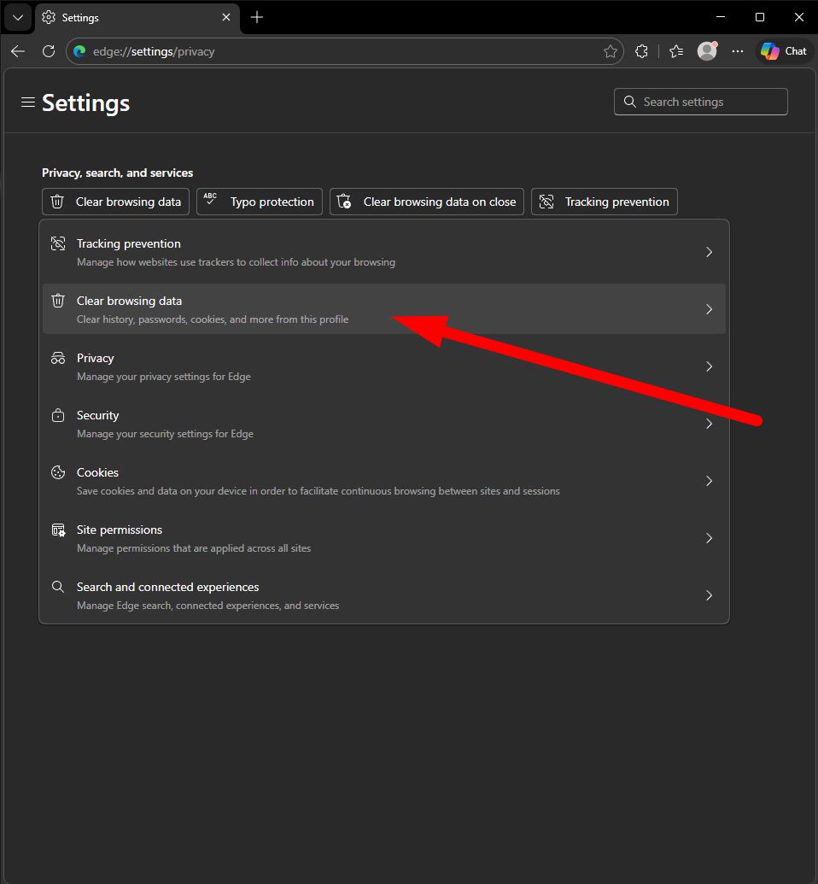Screen dimensions: 818x884
Task: Open the tab actions dropdown arrow
Action: [x=17, y=17]
